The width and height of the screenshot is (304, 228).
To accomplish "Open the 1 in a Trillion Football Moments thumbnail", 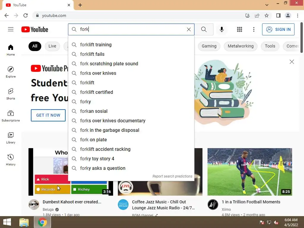I will [250, 172].
